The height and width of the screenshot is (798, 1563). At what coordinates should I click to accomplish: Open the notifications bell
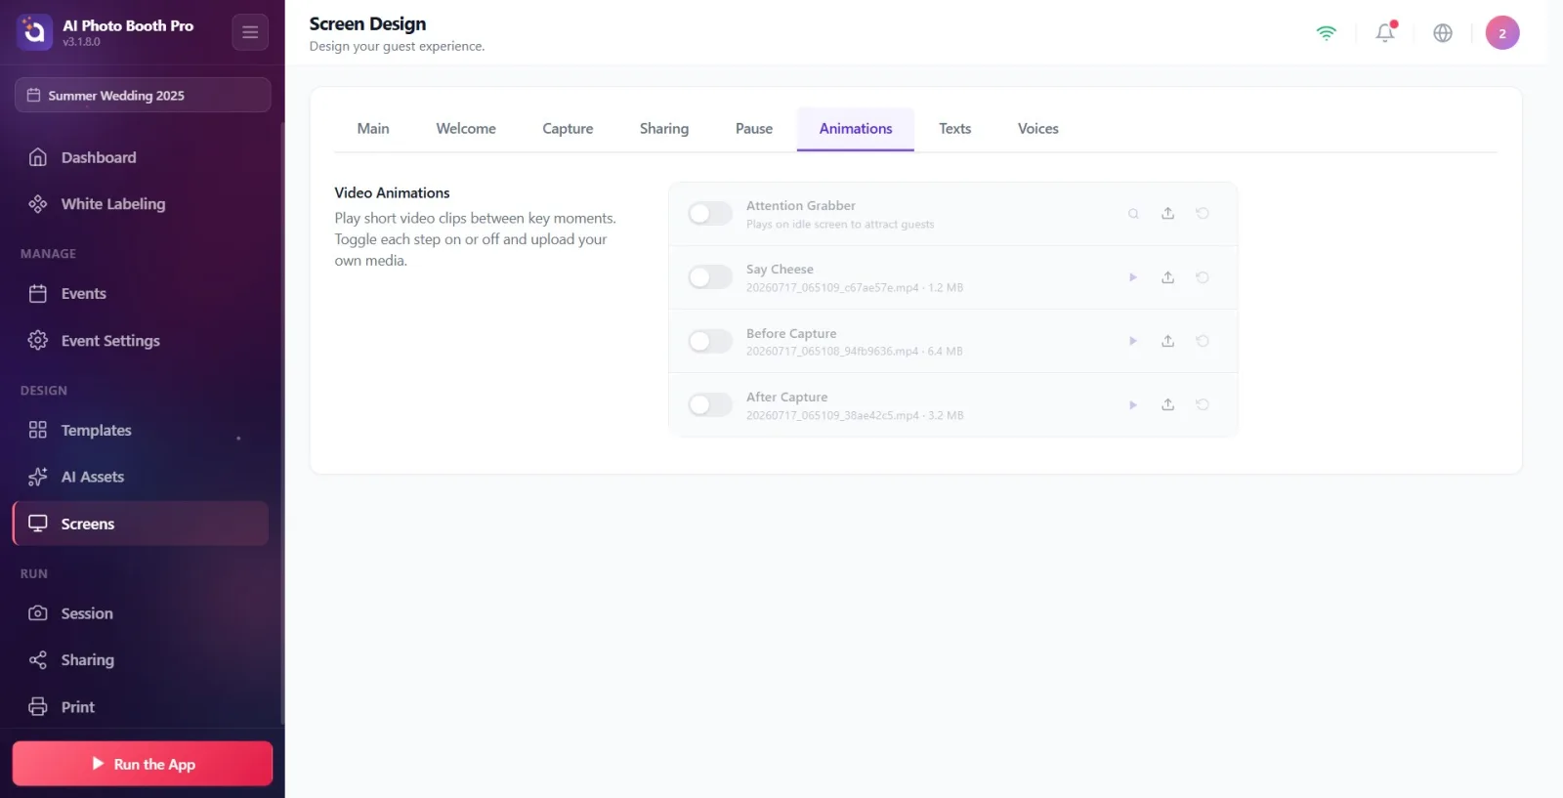pyautogui.click(x=1385, y=32)
